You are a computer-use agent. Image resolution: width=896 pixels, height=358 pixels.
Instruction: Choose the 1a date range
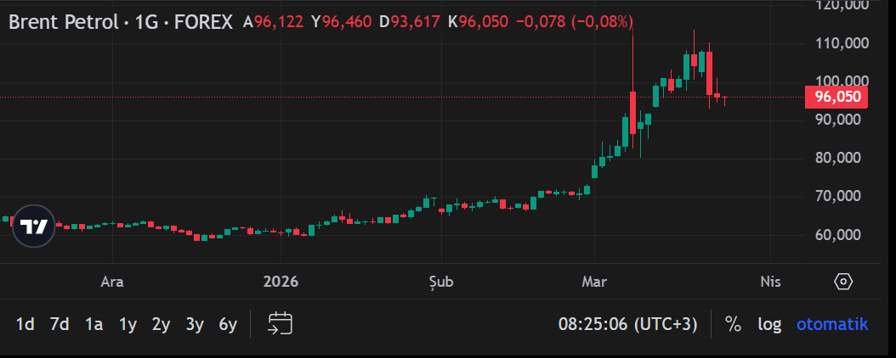pos(94,324)
